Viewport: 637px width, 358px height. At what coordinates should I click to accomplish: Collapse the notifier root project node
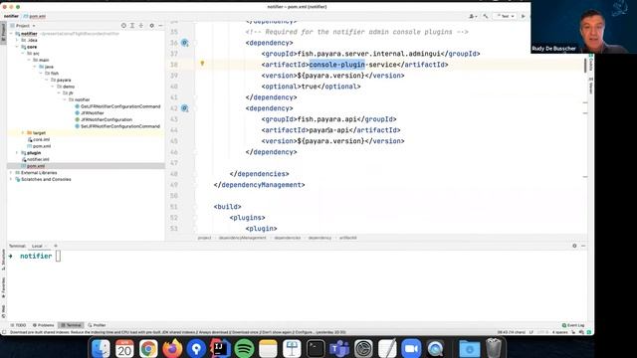[11, 34]
